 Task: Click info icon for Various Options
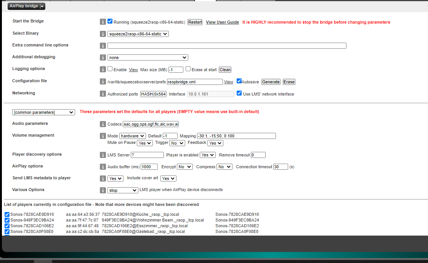coord(103,190)
